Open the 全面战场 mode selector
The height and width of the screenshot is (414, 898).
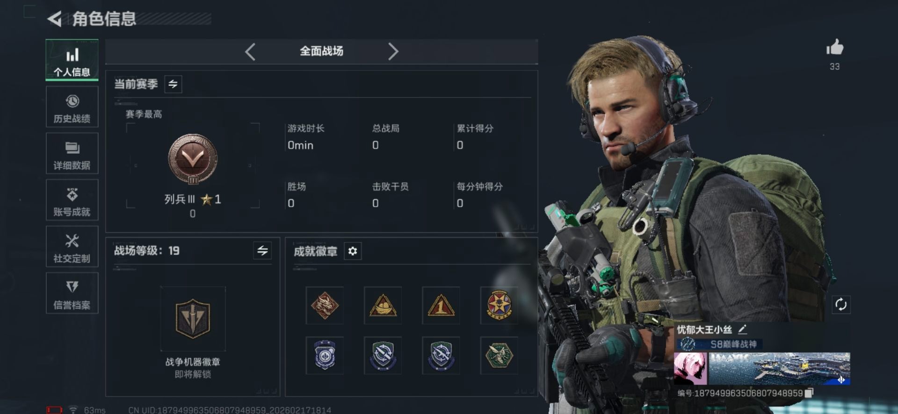point(321,51)
